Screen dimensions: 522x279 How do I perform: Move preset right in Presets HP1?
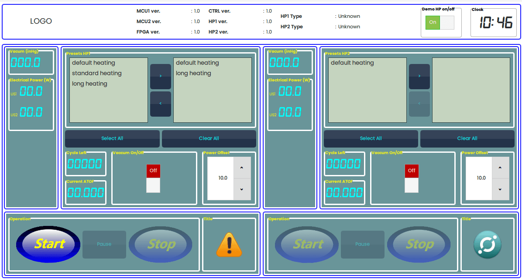pyautogui.click(x=161, y=77)
